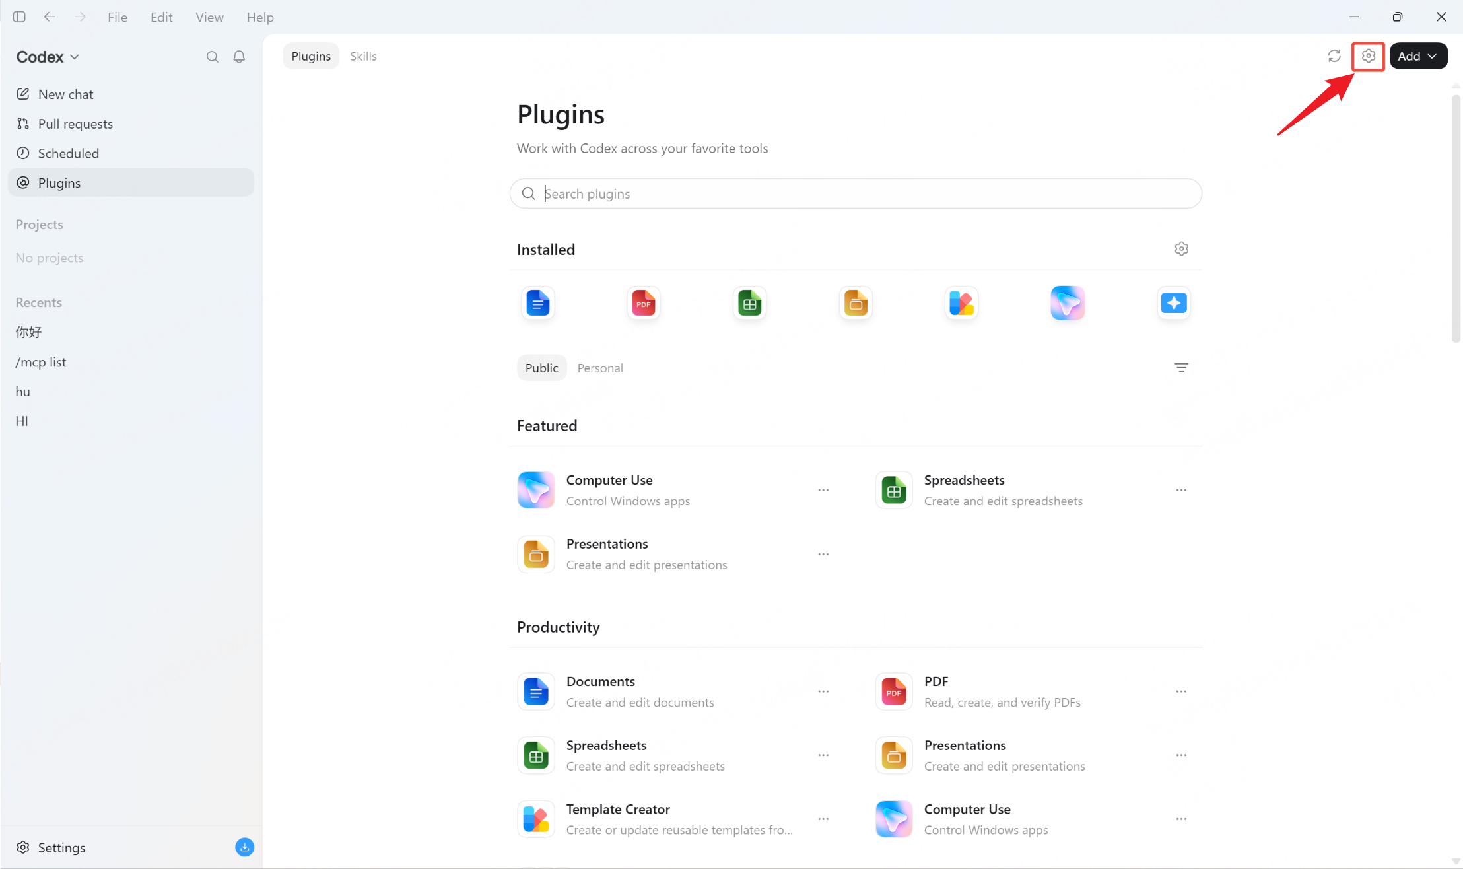Viewport: 1463px width, 869px height.
Task: Open installed Documents plugin icon
Action: [538, 303]
